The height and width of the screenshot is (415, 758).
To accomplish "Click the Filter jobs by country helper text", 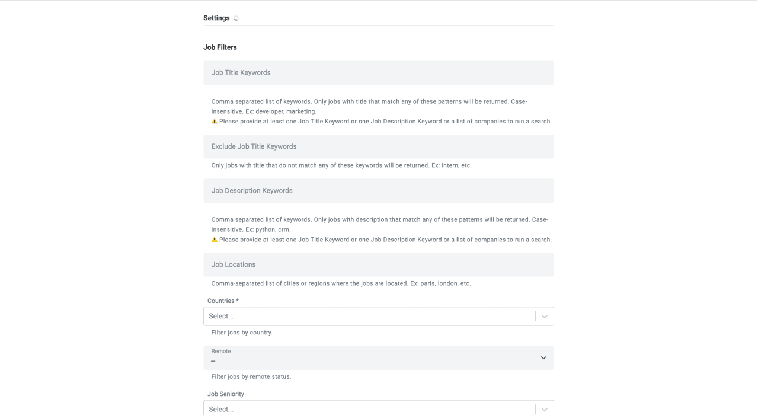I will (241, 332).
